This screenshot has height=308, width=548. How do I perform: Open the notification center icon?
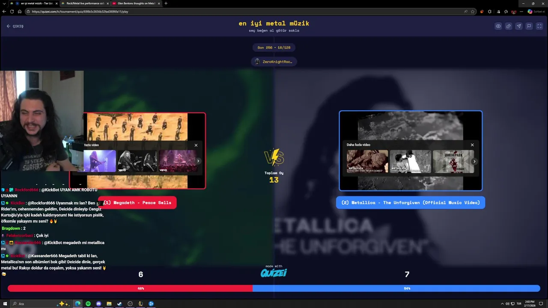(541, 304)
